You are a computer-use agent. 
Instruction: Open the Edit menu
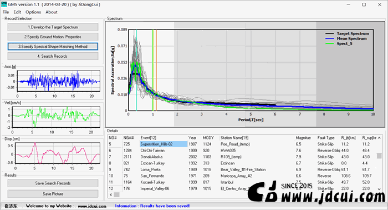[x=17, y=12]
